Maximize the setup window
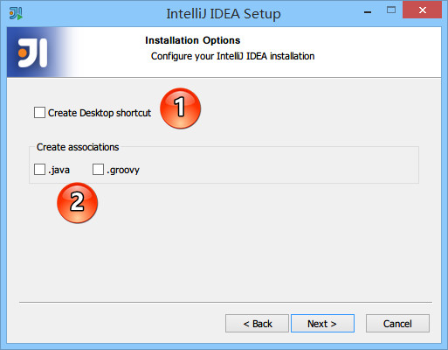The height and width of the screenshot is (350, 448). [x=391, y=10]
